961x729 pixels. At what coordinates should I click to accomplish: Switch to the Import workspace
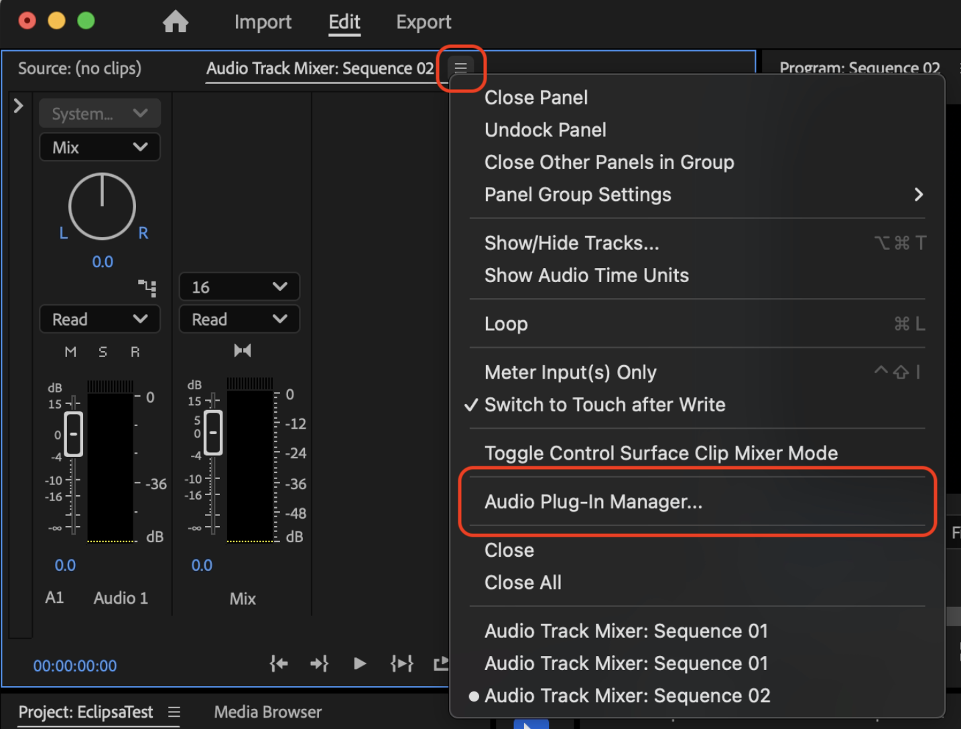click(263, 22)
